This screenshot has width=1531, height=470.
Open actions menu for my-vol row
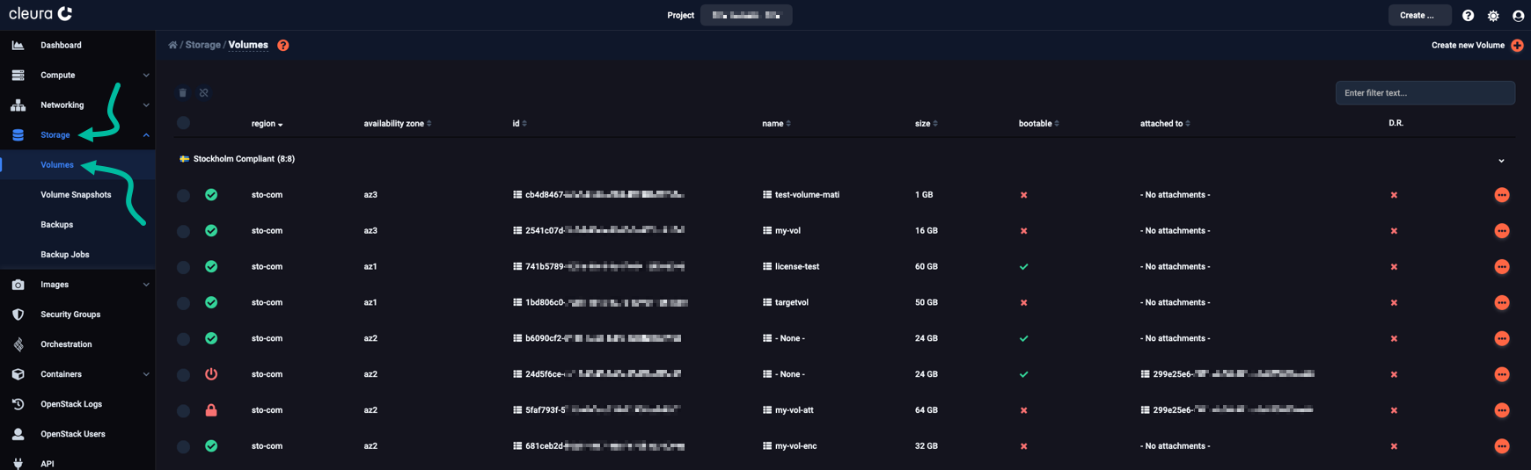click(x=1502, y=231)
